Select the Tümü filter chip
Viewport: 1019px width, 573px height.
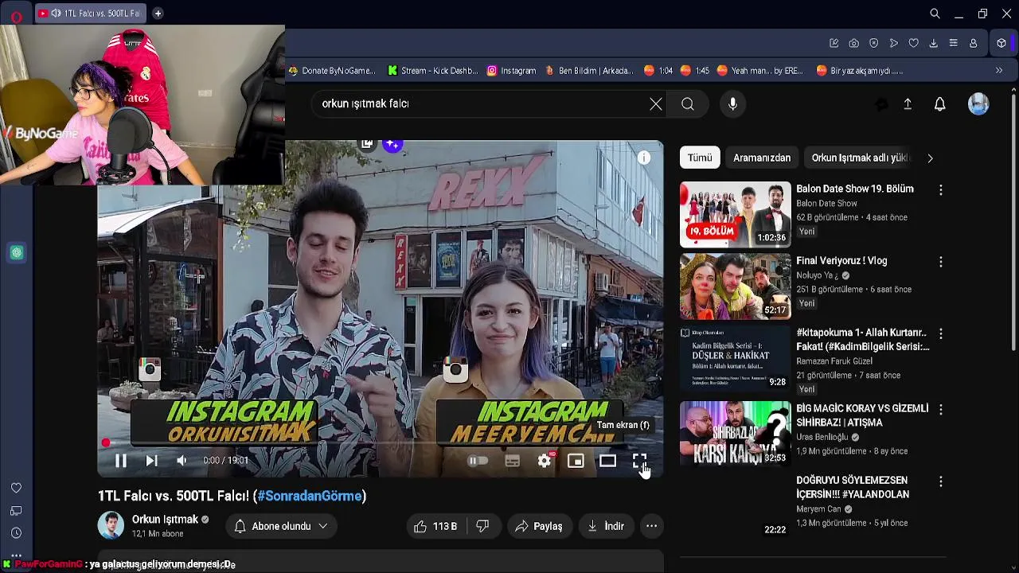700,158
